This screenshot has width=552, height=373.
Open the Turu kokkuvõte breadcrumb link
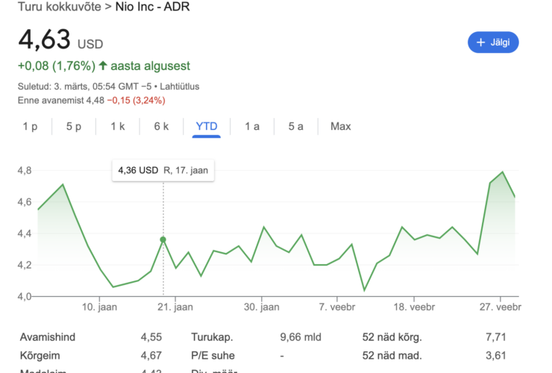tap(59, 7)
